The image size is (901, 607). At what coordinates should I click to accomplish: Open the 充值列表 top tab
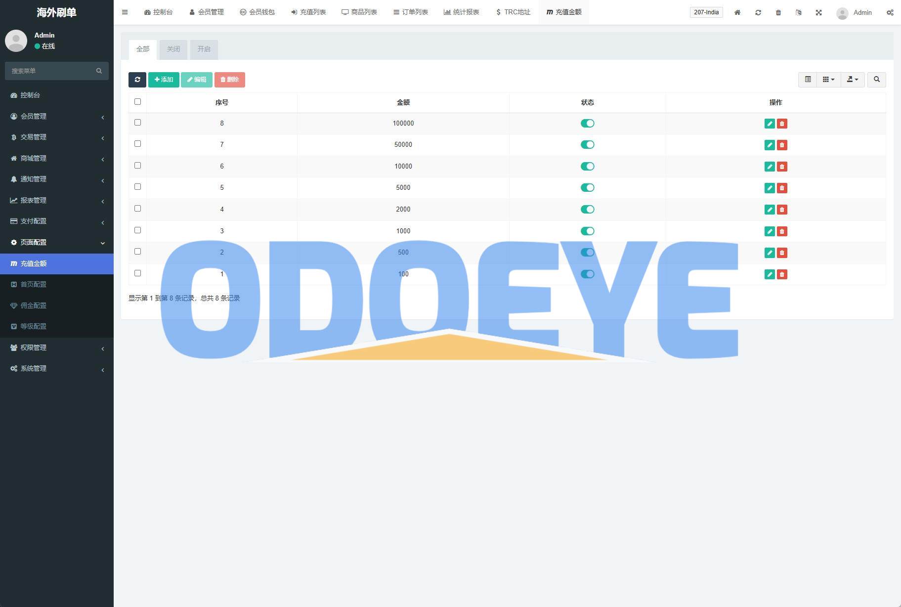(x=308, y=12)
